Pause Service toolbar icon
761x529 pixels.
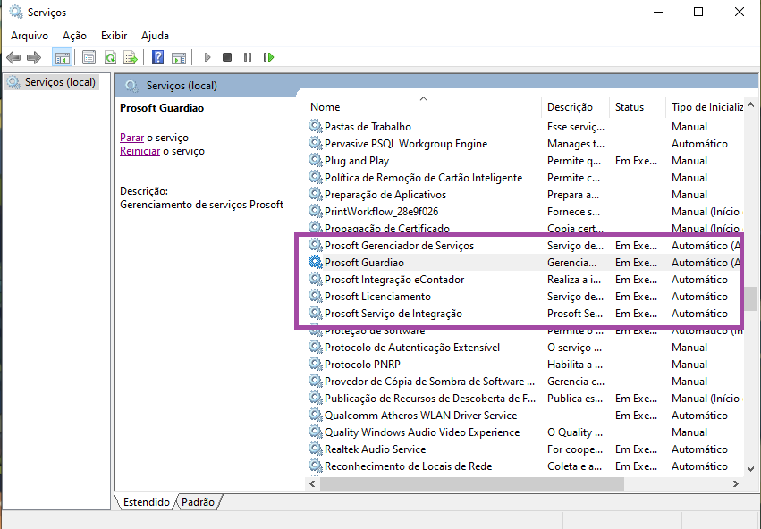click(248, 58)
